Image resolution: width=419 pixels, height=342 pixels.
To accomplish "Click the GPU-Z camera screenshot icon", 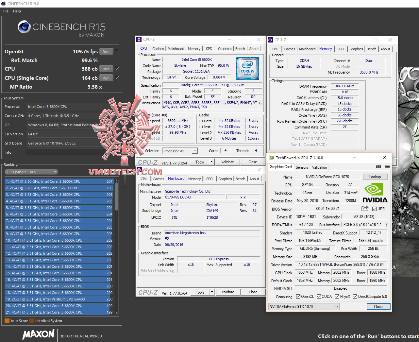I will (378, 167).
